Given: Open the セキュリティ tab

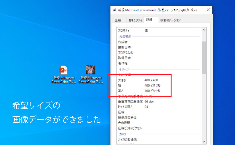Looking at the screenshot, I should pyautogui.click(x=135, y=20).
